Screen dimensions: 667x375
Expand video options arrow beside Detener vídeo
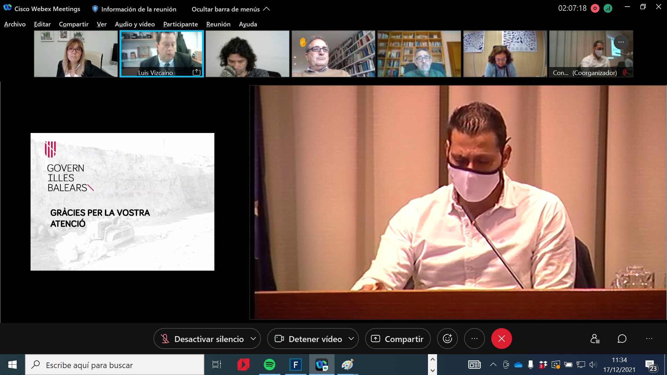click(351, 339)
